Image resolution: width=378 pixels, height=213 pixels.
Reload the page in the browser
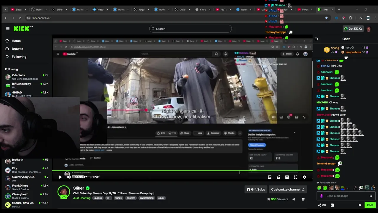[x=20, y=18]
